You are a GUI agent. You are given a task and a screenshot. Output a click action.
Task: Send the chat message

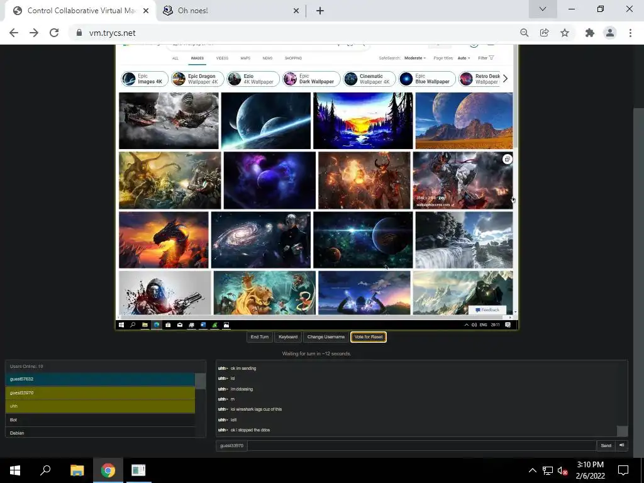pos(606,446)
